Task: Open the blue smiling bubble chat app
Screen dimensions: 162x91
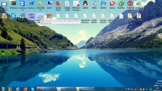Action: click(x=103, y=5)
